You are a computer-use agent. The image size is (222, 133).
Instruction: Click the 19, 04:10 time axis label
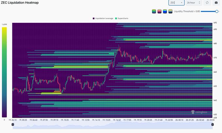click(x=13, y=120)
